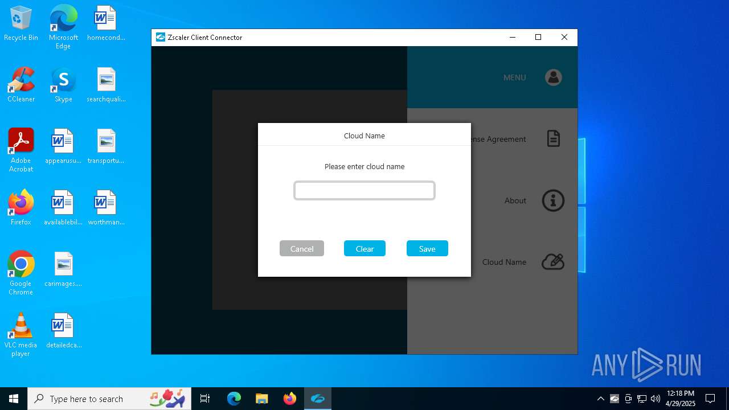Close the Zscaler Client Connector window
Screen dimensions: 729x410
[x=564, y=37]
